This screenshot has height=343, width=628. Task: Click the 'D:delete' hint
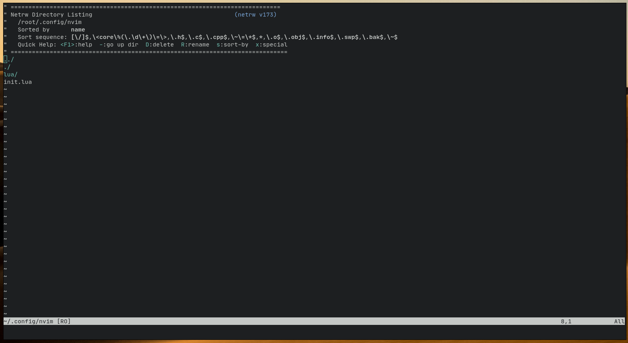tap(160, 44)
